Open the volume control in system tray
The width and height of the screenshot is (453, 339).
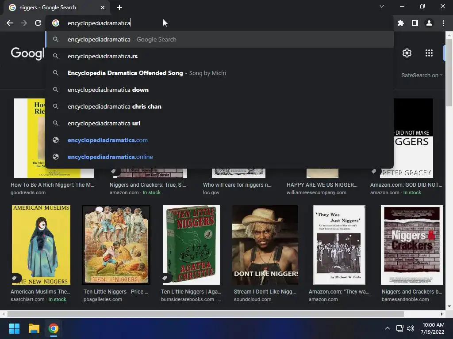(x=410, y=328)
